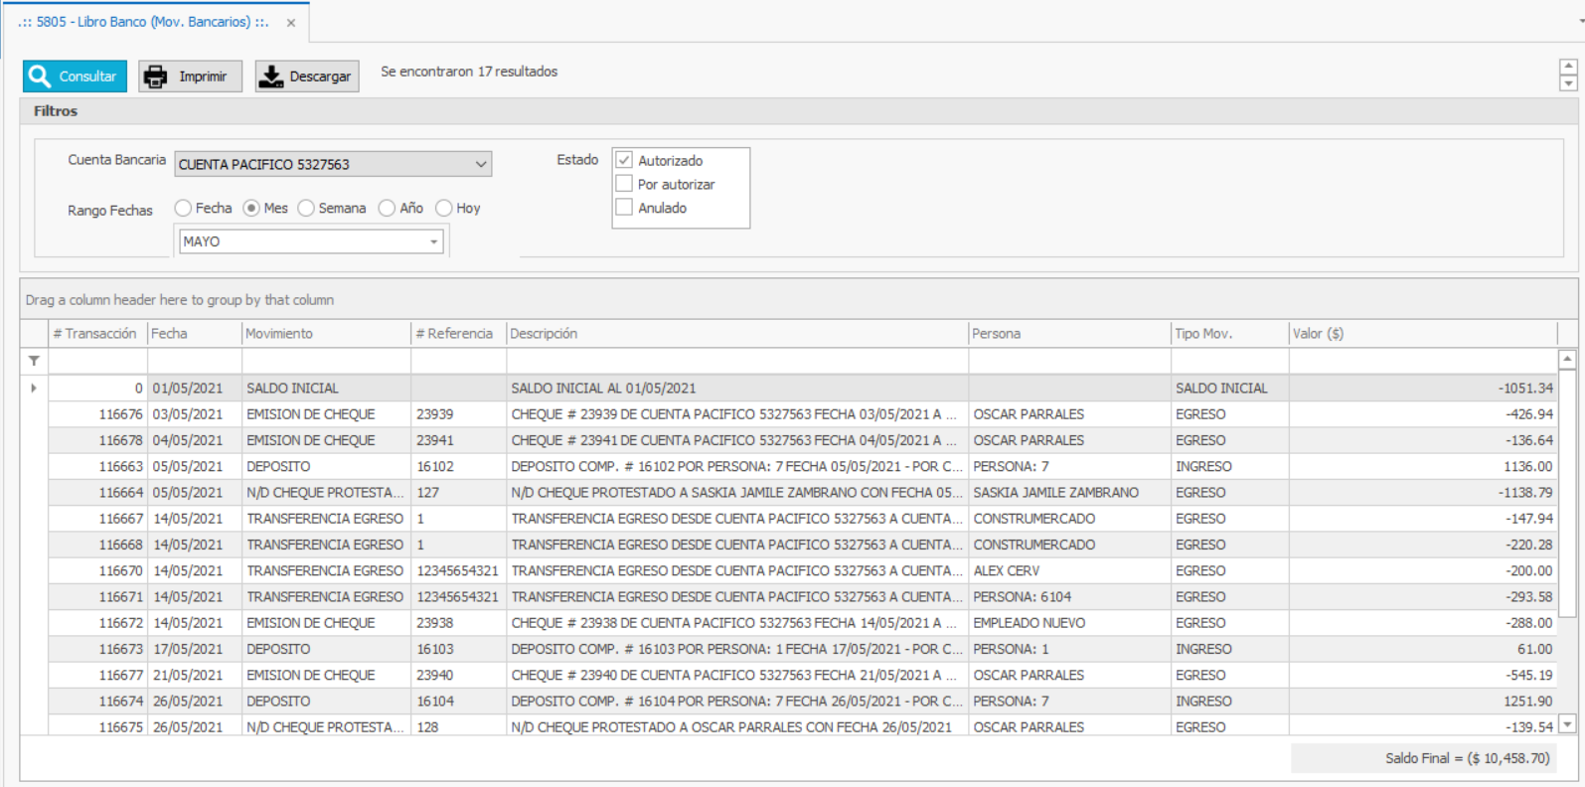Click the row indicator arrow for SALDO INICIAL
The width and height of the screenshot is (1585, 787).
[34, 388]
